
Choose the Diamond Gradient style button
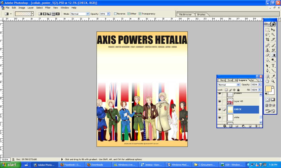[58, 14]
